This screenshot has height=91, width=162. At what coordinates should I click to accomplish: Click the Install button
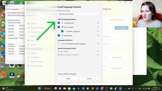pos(68,79)
